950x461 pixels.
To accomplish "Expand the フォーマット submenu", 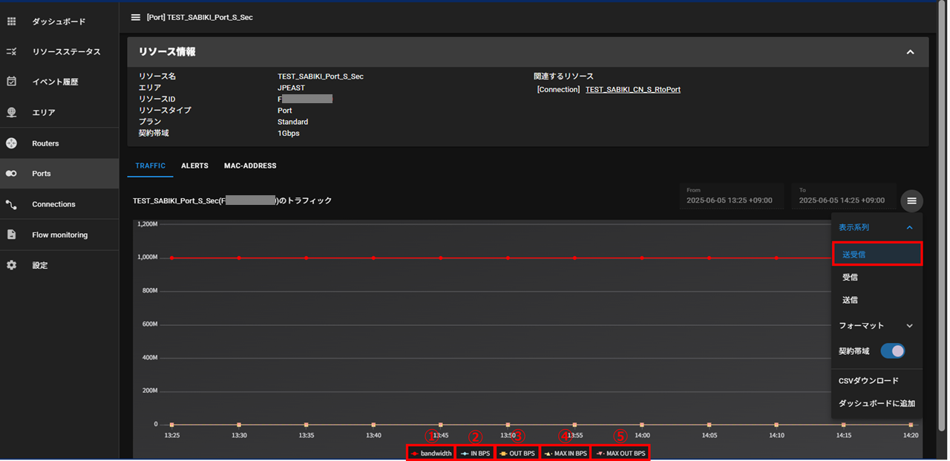I will [910, 326].
